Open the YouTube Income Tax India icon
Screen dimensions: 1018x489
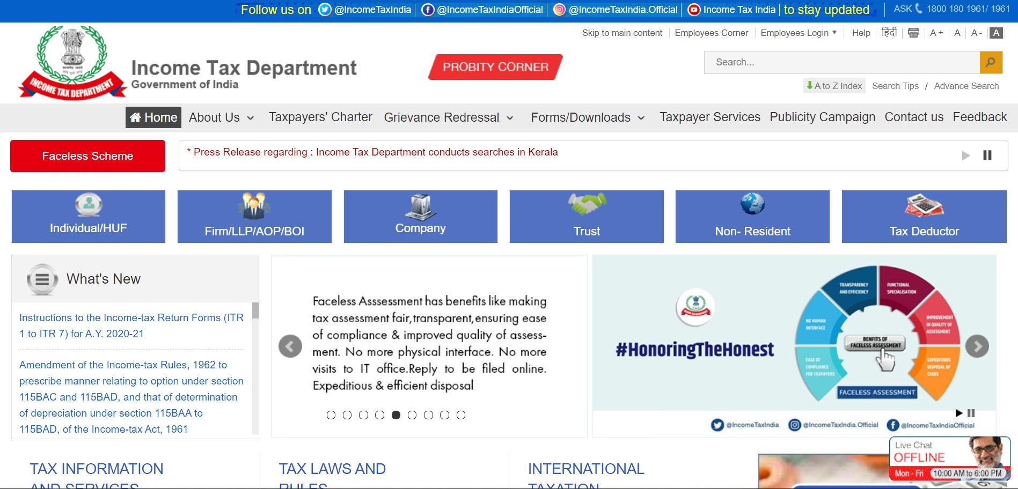tap(694, 10)
